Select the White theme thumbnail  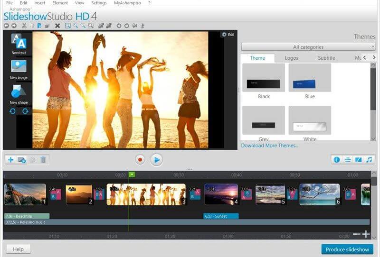coord(310,120)
